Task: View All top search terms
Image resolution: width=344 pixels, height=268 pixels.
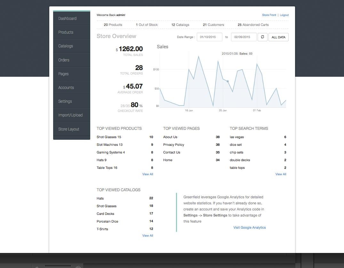Action: click(281, 174)
